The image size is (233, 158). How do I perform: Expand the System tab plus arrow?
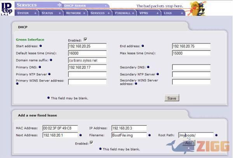tap(35, 13)
